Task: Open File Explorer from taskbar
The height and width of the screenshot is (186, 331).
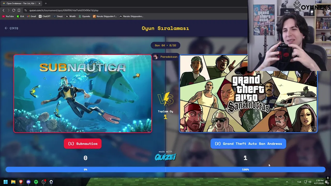Action: [x=13, y=182]
